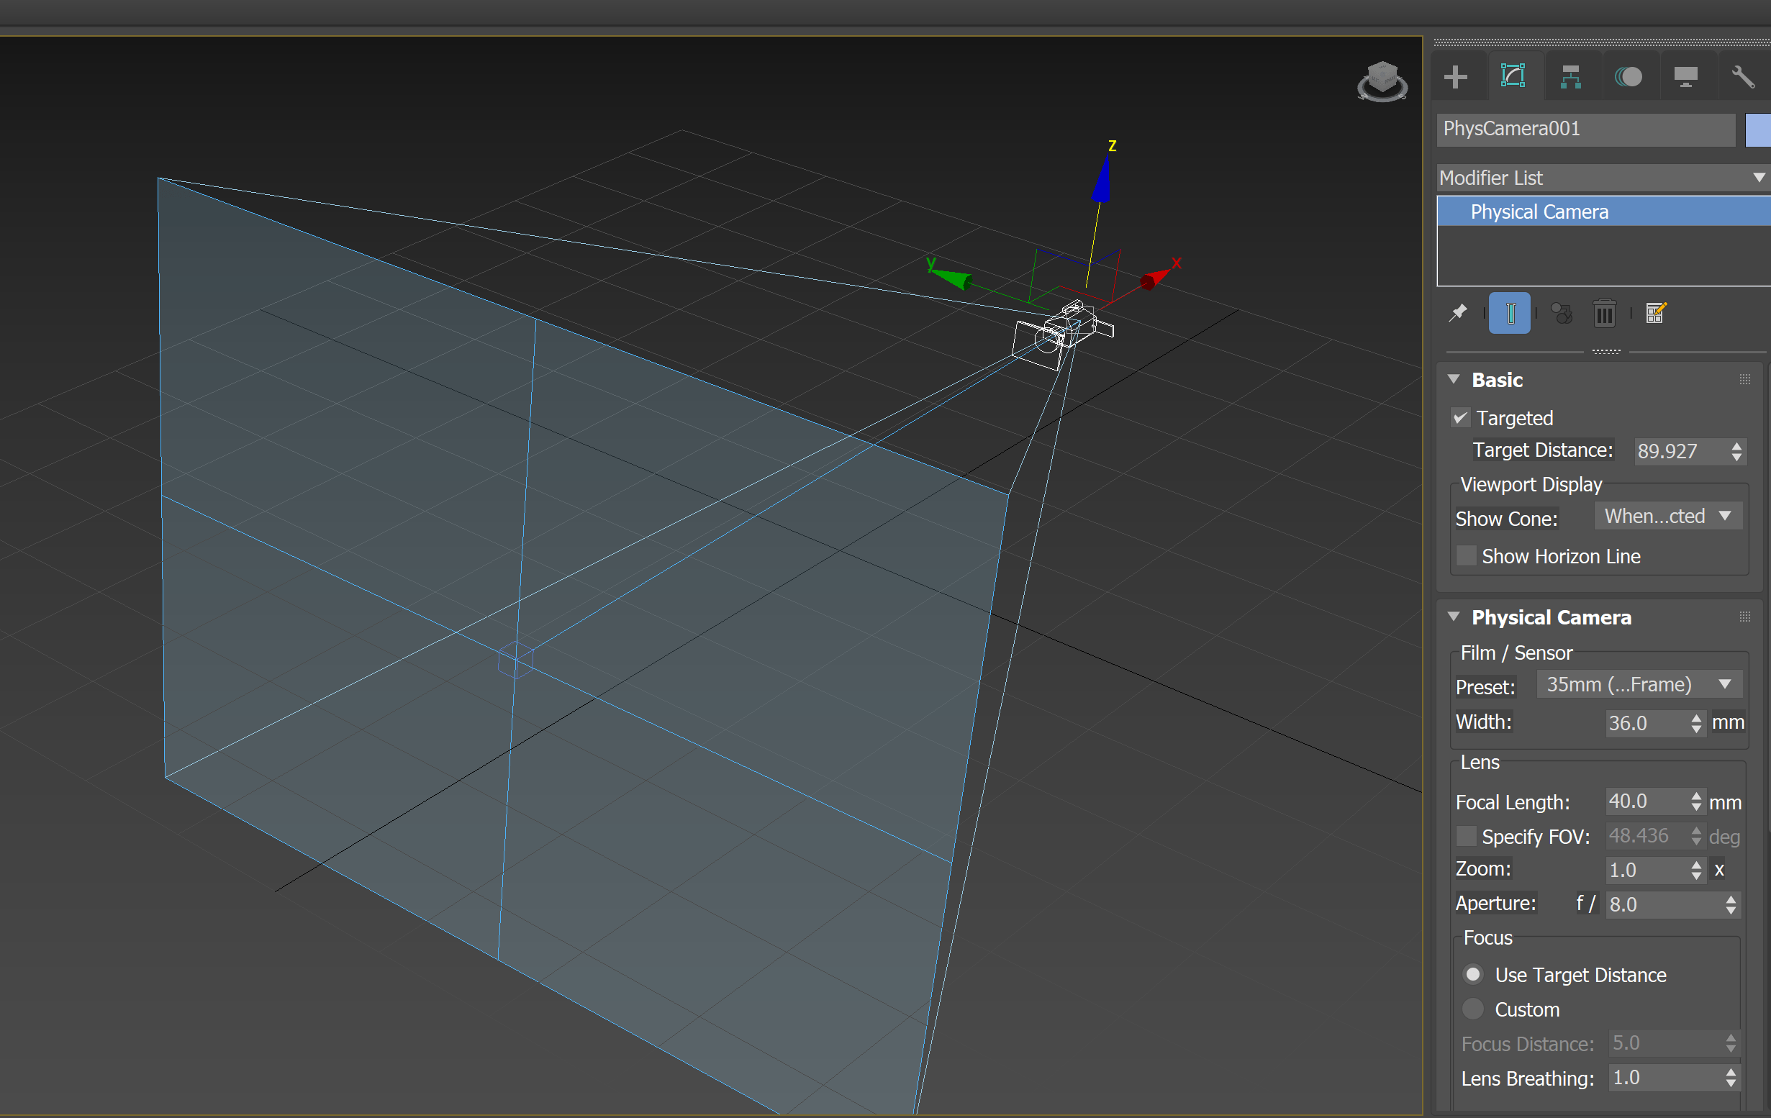Open the Hierarchy panel tab
Image resolution: width=1771 pixels, height=1118 pixels.
1570,76
